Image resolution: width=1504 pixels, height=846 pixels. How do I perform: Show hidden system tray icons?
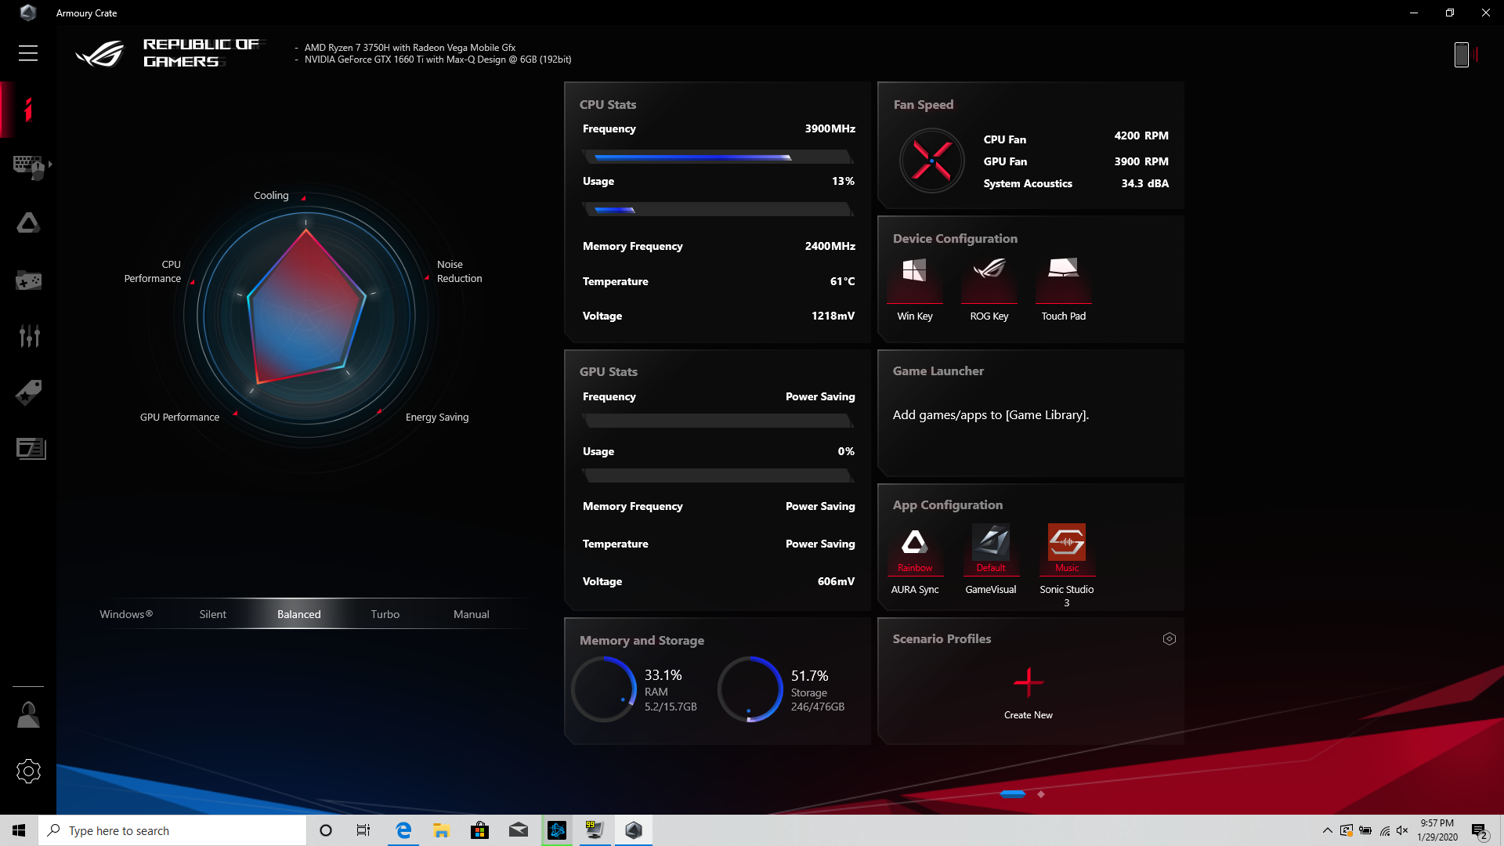[x=1327, y=830]
